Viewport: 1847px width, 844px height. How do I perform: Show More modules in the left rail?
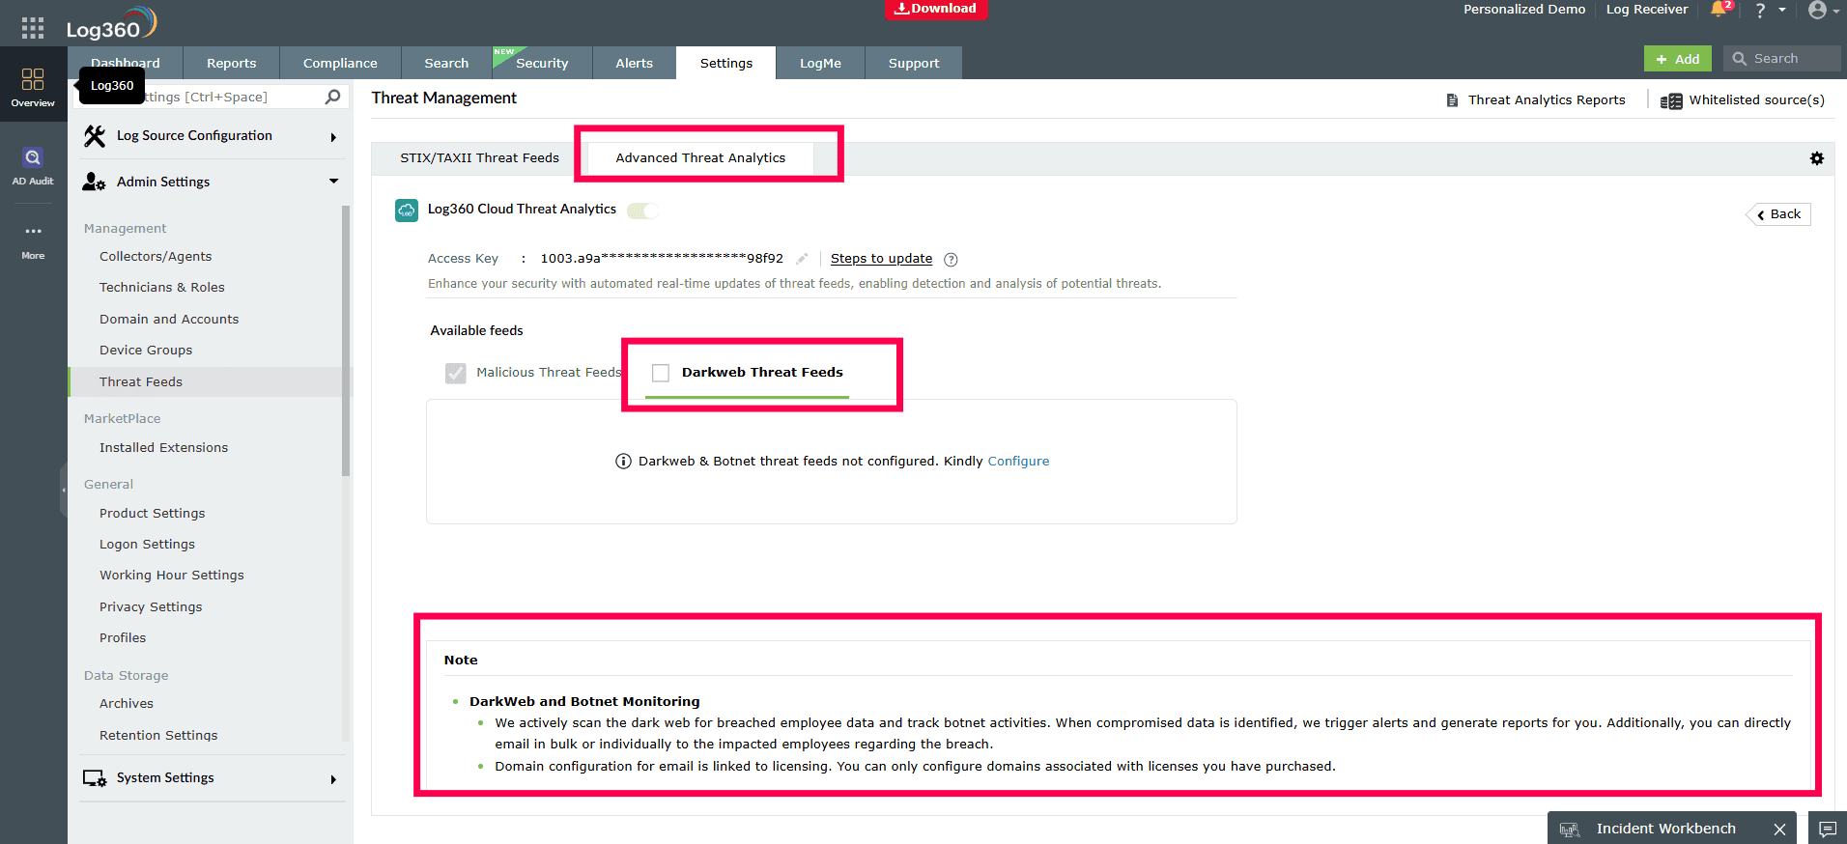pyautogui.click(x=33, y=241)
